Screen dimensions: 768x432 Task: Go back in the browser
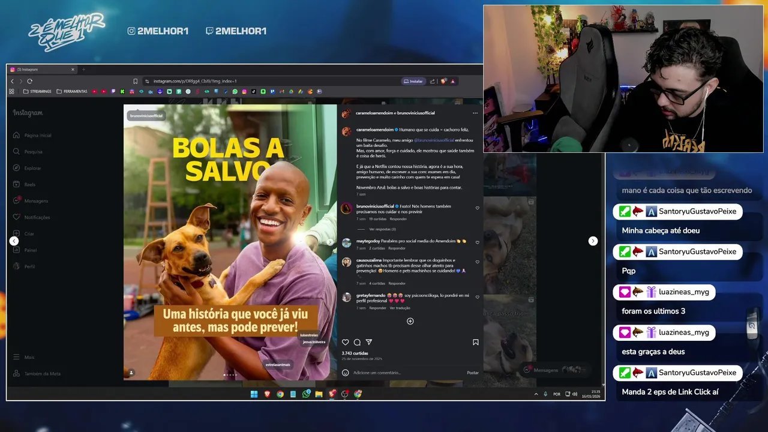[x=12, y=81]
